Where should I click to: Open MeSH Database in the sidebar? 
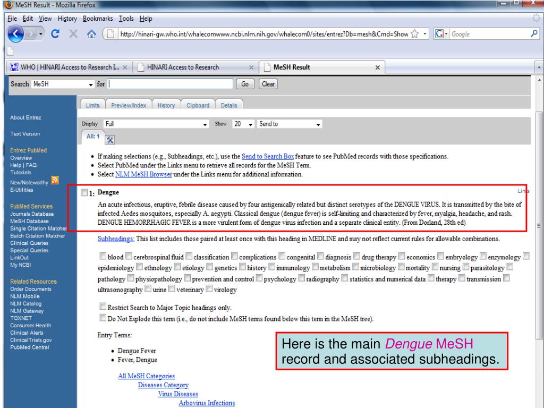pyautogui.click(x=30, y=221)
